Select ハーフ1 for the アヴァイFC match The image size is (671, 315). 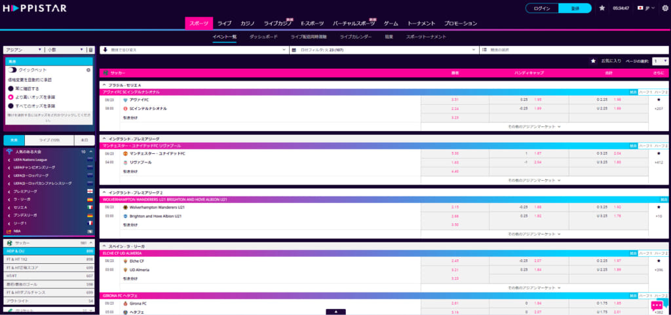(x=645, y=92)
